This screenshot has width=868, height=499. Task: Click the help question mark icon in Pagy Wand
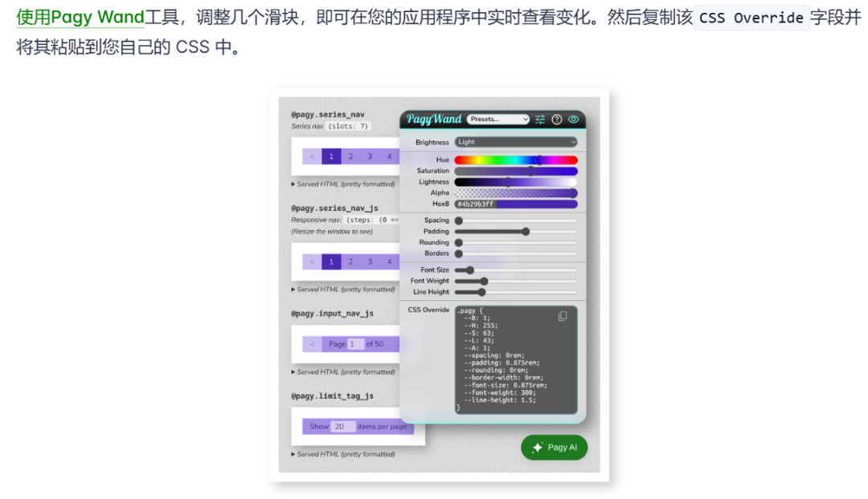[557, 120]
